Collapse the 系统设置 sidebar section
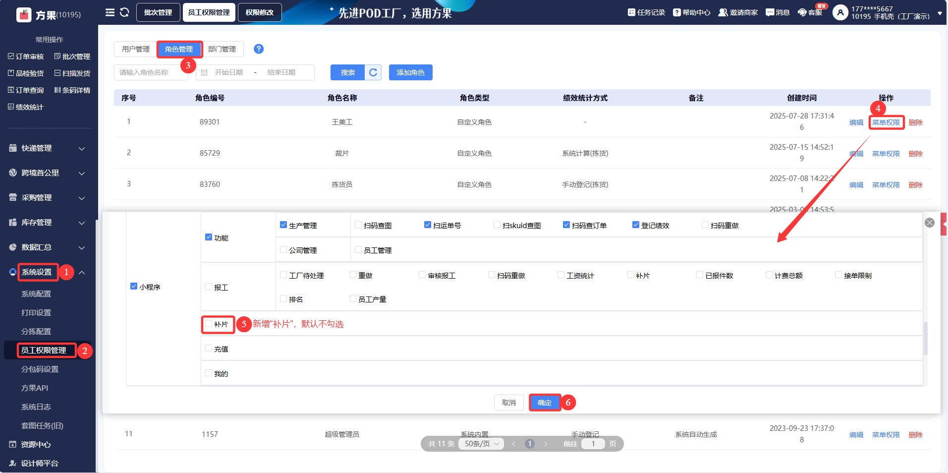Screen dimensions: 948x473 pyautogui.click(x=82, y=272)
